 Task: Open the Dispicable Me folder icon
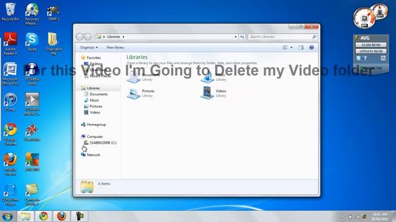[54, 44]
